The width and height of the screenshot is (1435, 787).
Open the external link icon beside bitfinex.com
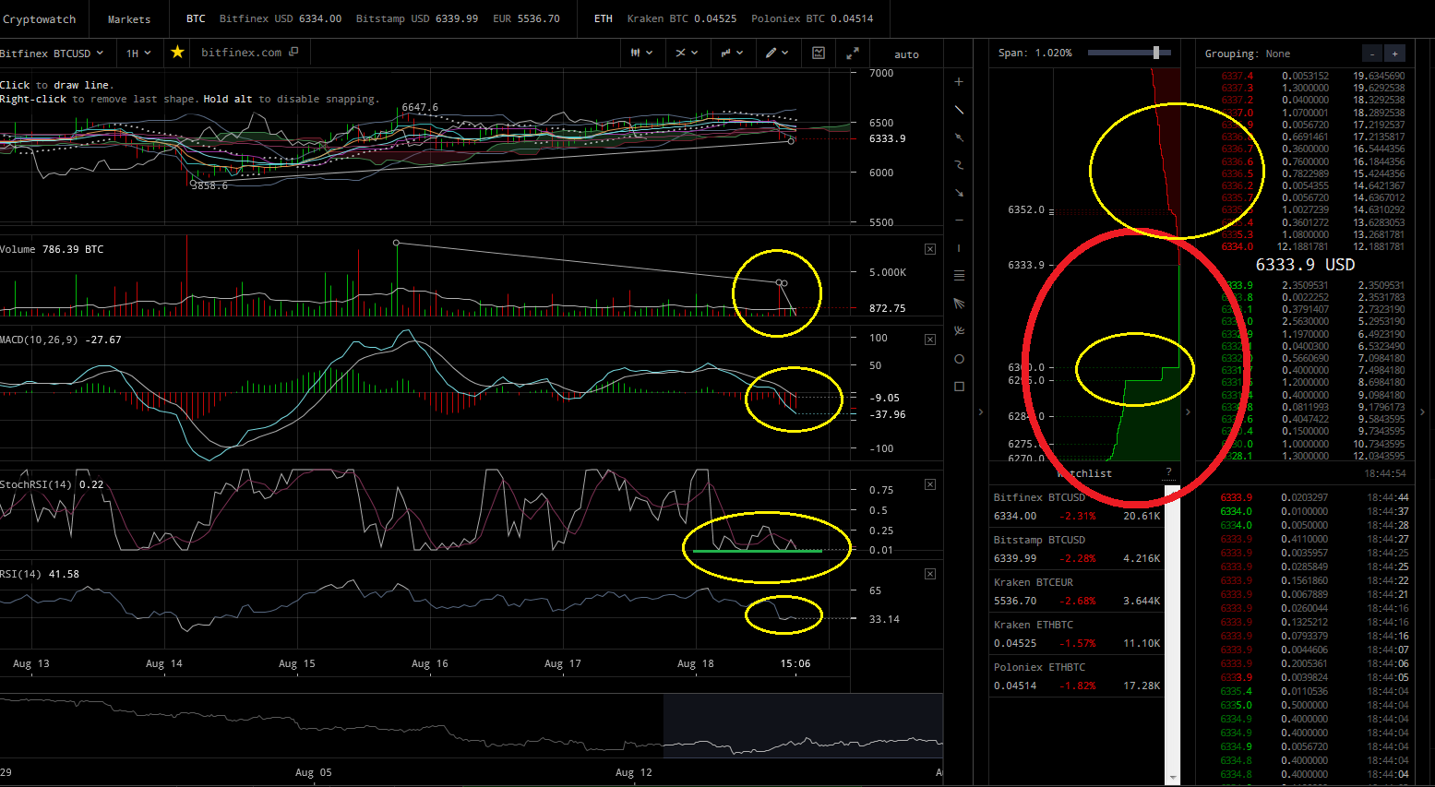point(293,52)
